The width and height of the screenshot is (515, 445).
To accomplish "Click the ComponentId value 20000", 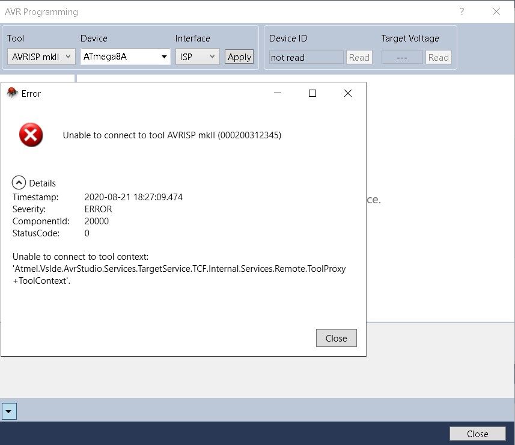I will pos(97,221).
